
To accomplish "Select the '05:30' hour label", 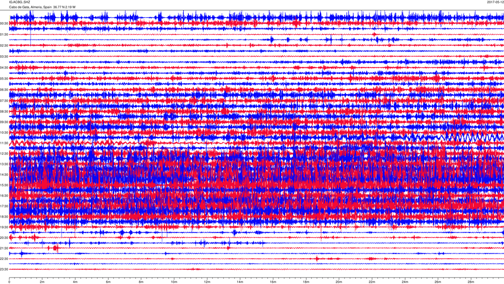I will [4, 78].
